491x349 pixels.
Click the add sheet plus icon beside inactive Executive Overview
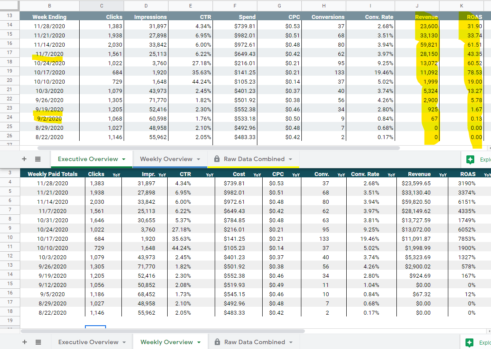[x=25, y=342]
